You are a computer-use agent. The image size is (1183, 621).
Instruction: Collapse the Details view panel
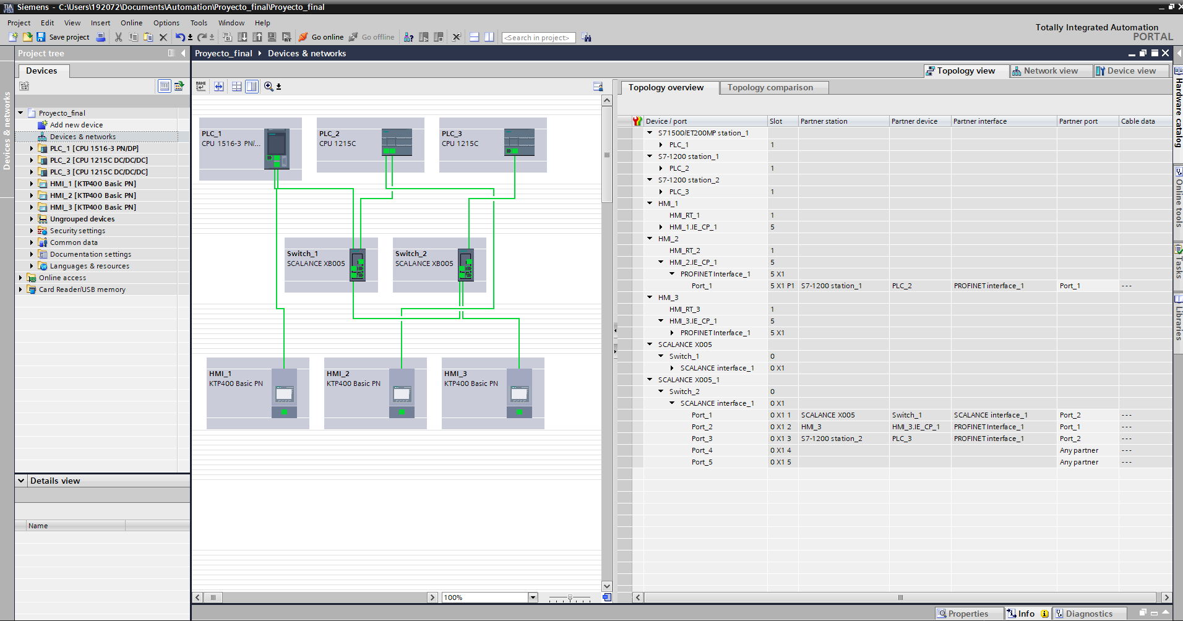[x=21, y=481]
